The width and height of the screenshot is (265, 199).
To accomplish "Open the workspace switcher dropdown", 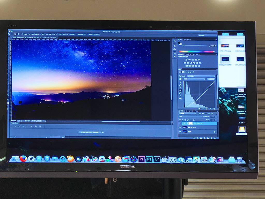I will tap(207, 35).
